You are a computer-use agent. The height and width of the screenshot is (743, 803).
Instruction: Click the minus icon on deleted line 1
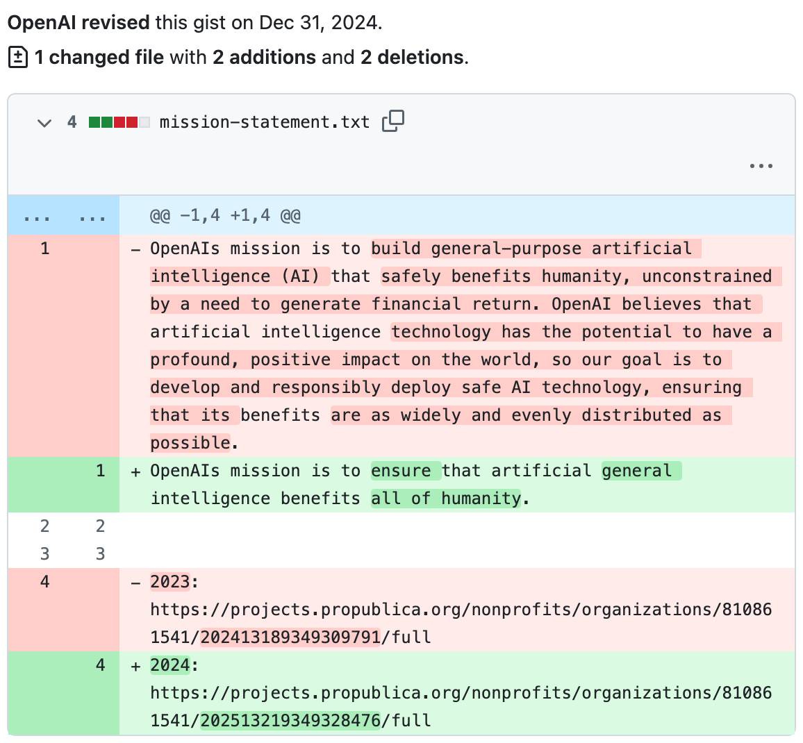tap(134, 249)
